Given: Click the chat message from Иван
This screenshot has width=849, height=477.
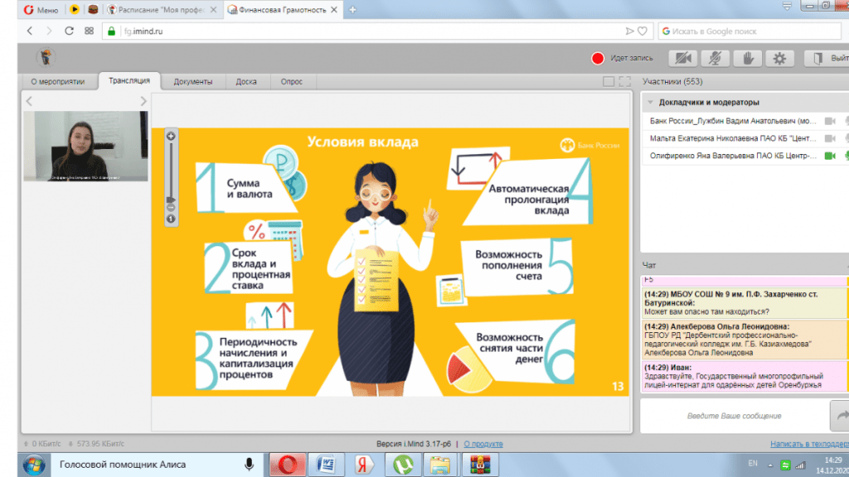Looking at the screenshot, I should (x=744, y=377).
